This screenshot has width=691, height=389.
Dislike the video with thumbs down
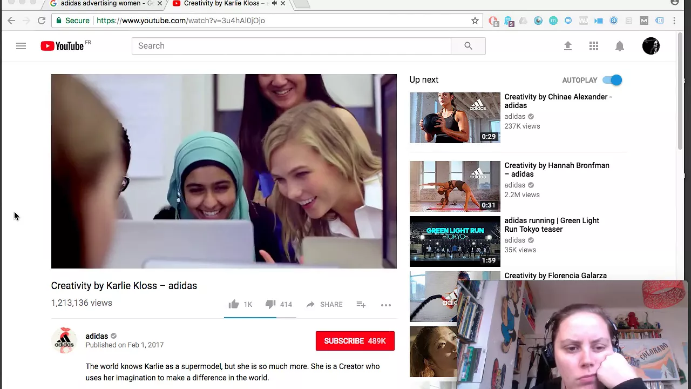(270, 304)
